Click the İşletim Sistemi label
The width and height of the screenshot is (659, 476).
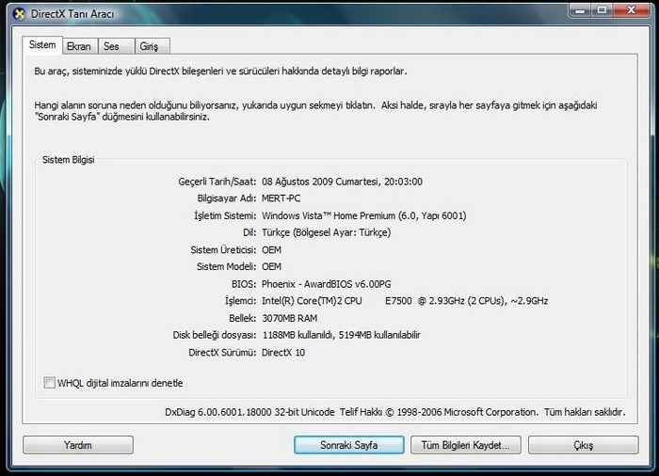pos(225,215)
